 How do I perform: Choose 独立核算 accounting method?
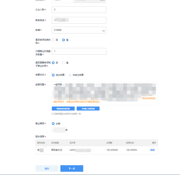point(53,75)
